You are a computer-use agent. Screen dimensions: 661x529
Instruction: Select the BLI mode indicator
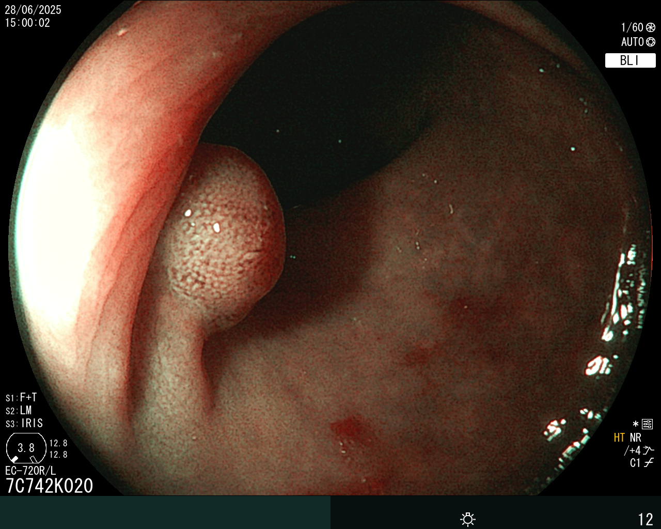630,60
